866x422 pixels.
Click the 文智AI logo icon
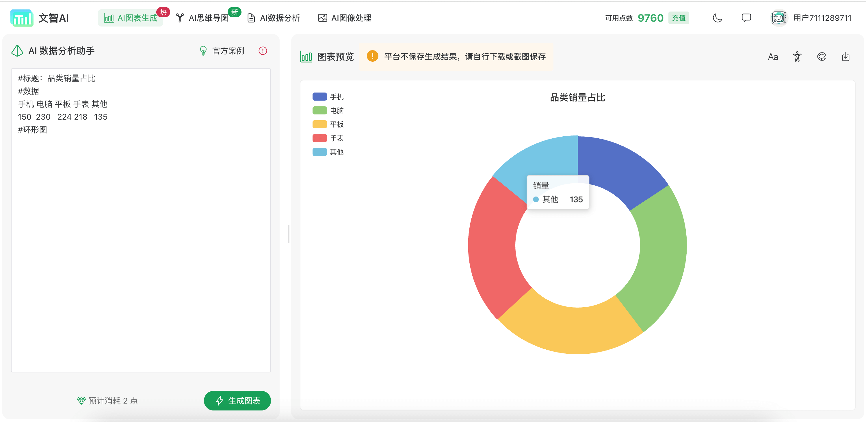22,18
